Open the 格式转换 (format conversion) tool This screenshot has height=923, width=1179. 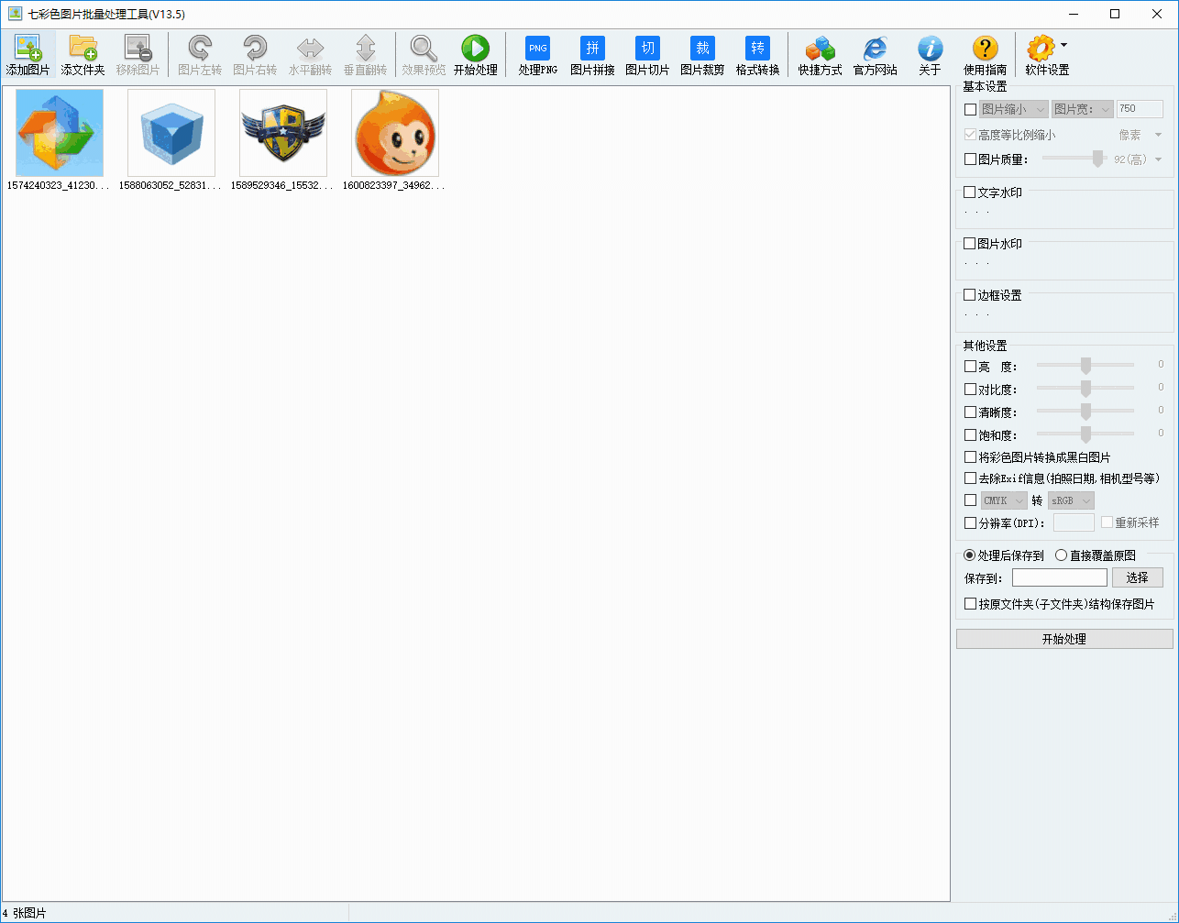[757, 55]
